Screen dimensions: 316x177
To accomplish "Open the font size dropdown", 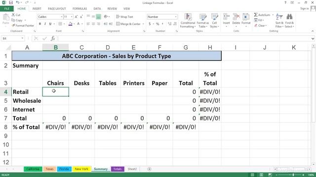I will [72, 17].
